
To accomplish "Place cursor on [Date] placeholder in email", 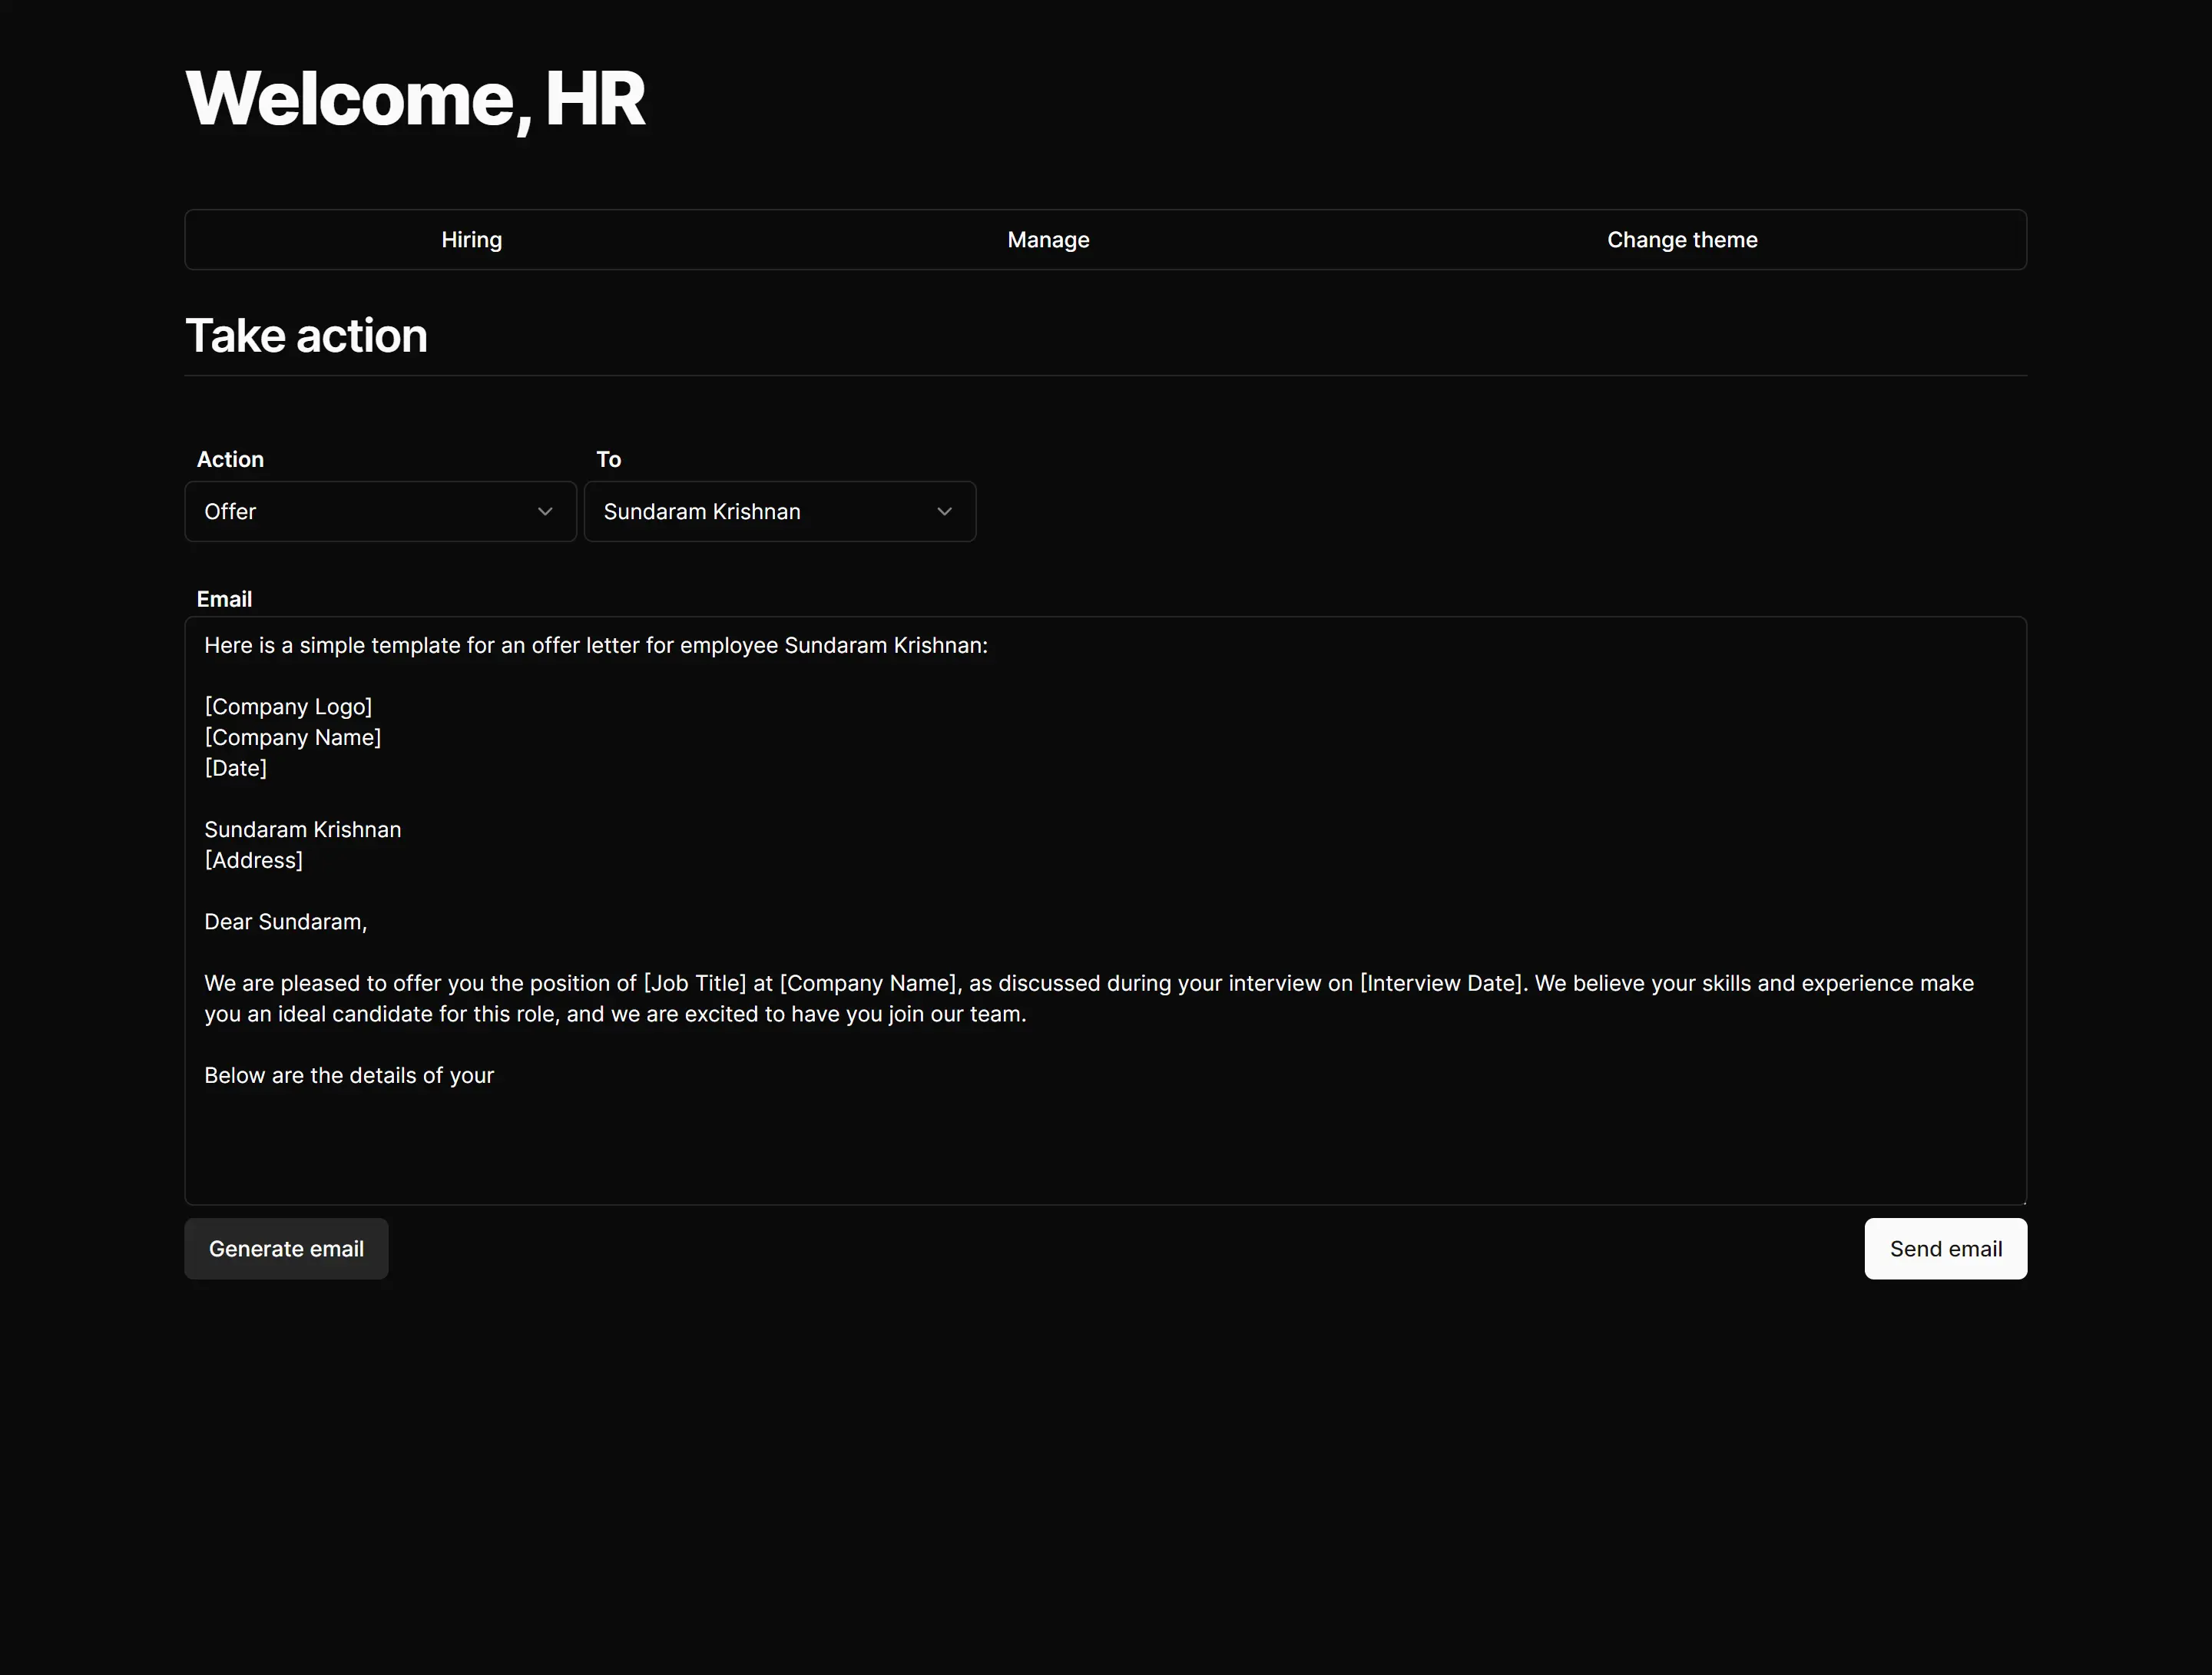I will click(236, 769).
